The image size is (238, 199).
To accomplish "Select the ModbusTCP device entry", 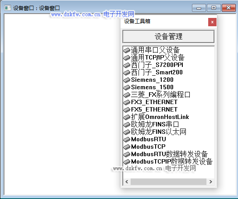I will pyautogui.click(x=148, y=147).
